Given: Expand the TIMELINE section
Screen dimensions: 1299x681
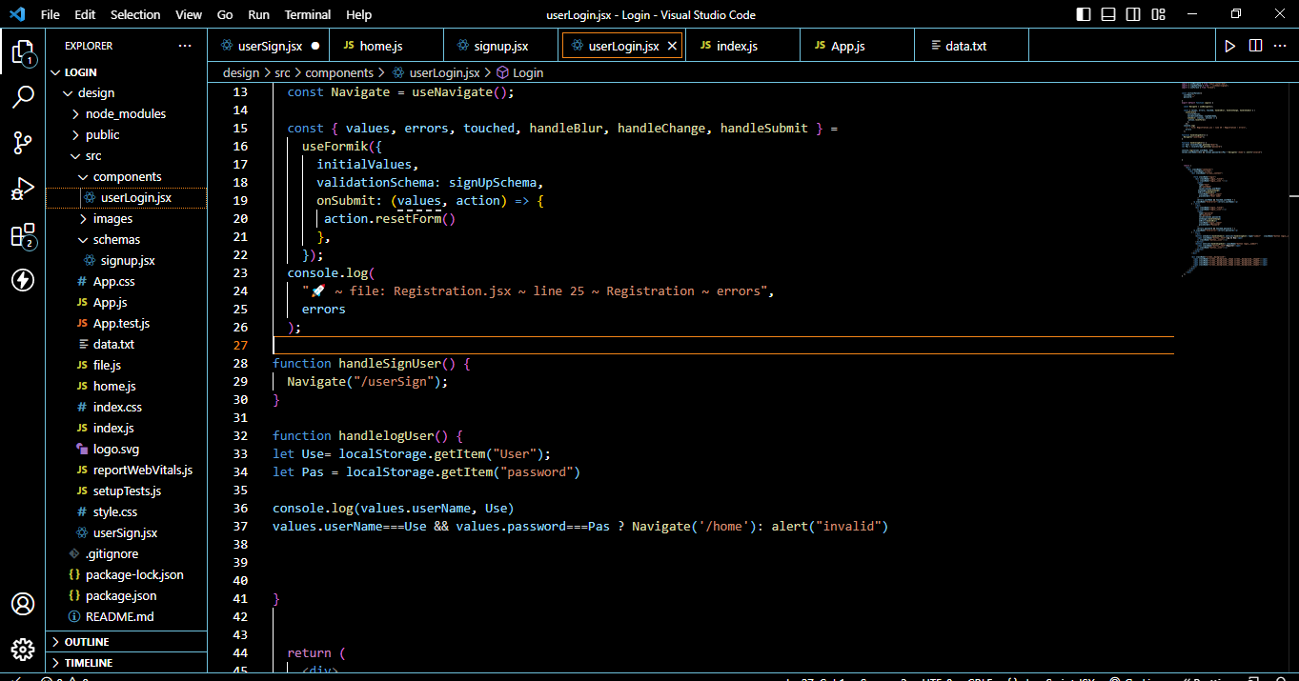Looking at the screenshot, I should click(126, 663).
